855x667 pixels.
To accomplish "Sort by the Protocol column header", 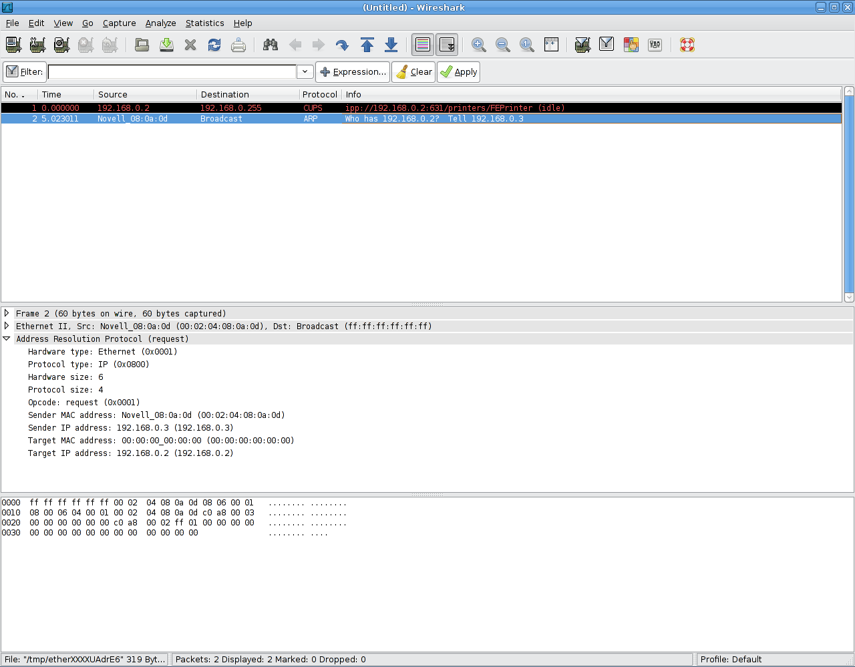I will (x=320, y=94).
